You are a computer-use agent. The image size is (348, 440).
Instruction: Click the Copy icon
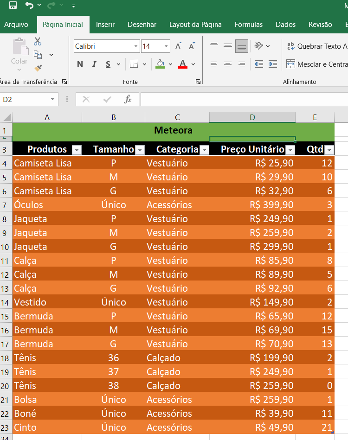point(38,55)
